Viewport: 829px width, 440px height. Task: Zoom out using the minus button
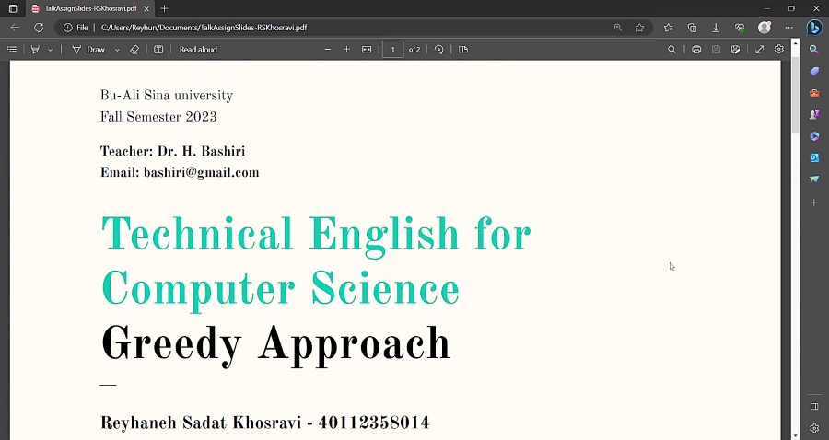tap(328, 50)
